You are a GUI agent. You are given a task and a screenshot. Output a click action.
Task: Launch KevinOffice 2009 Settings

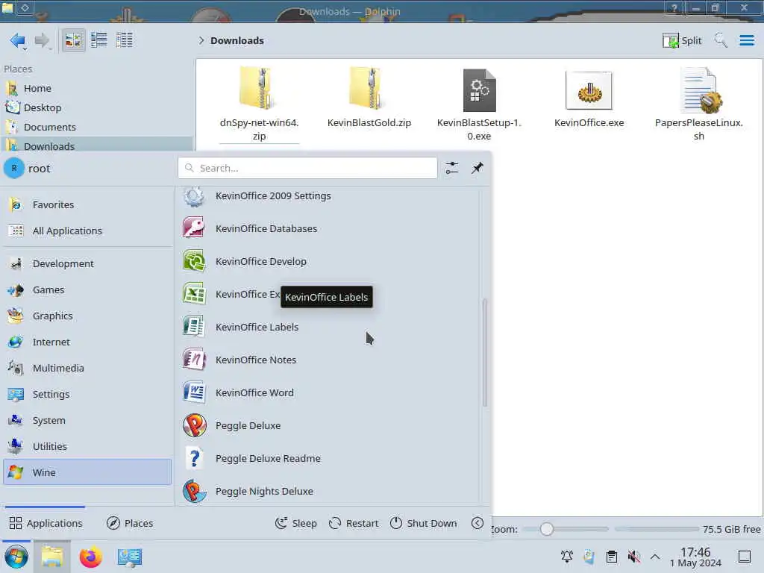pos(328,196)
